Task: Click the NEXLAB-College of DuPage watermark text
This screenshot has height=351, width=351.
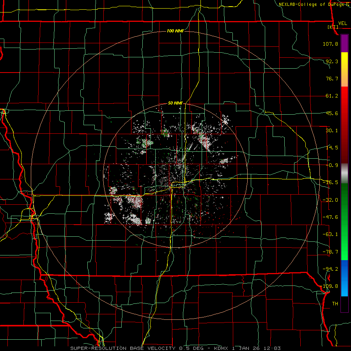Action: tap(314, 4)
